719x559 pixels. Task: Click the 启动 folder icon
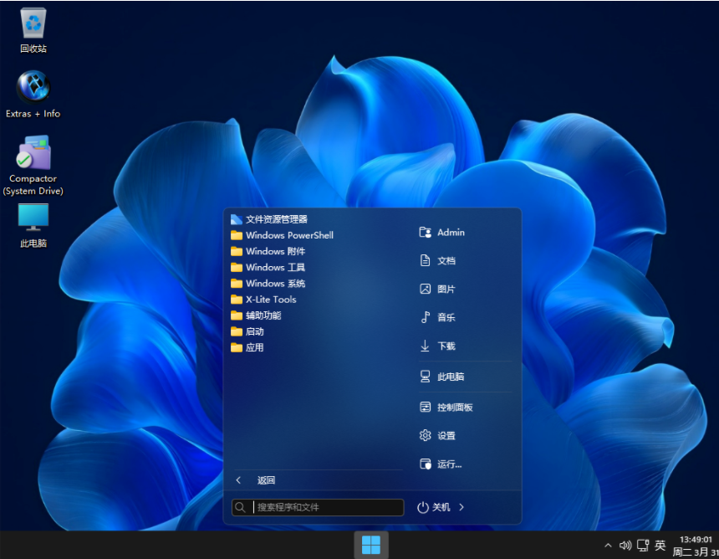tap(236, 332)
